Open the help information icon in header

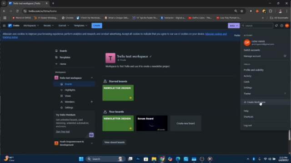(282, 26)
